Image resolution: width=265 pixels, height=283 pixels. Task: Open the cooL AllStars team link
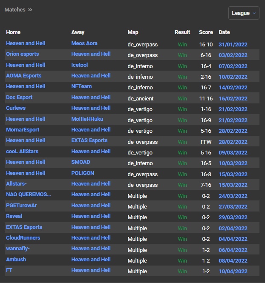click(22, 151)
